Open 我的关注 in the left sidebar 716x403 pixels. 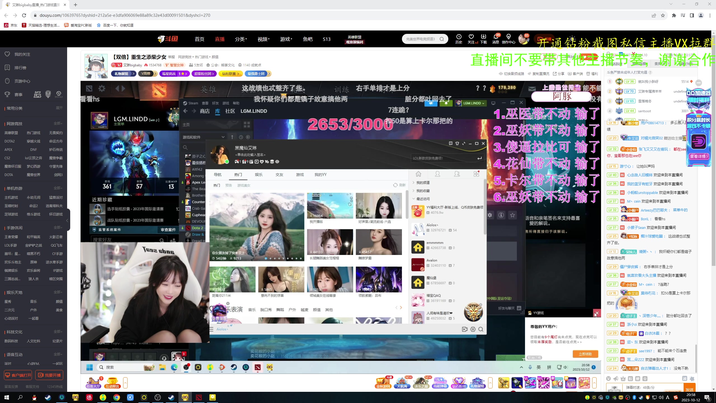click(22, 54)
